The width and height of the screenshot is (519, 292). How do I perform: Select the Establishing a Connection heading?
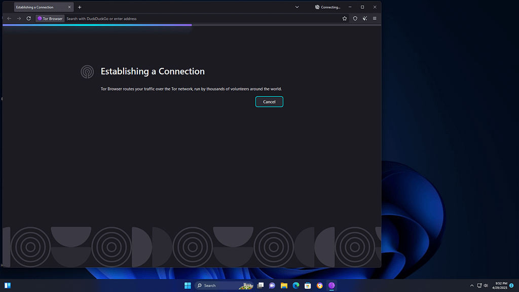(x=153, y=71)
